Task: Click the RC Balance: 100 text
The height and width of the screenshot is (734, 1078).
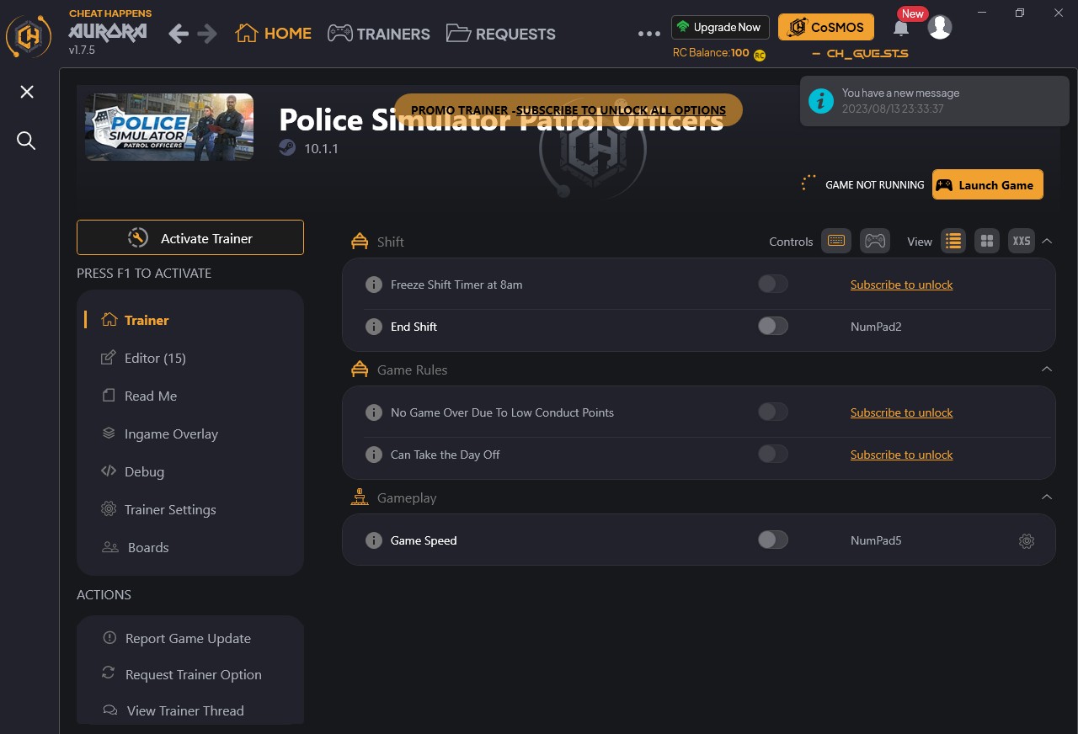Action: pyautogui.click(x=711, y=53)
